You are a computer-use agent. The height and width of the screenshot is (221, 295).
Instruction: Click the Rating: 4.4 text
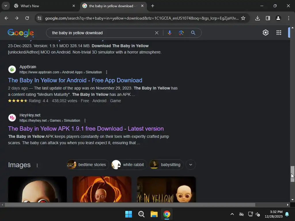coord(38,101)
